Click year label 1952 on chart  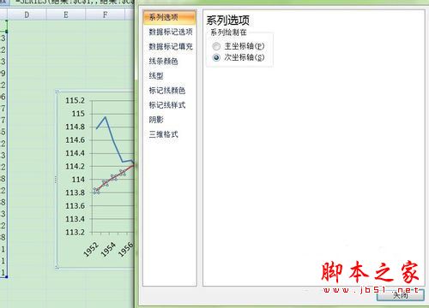[91, 249]
